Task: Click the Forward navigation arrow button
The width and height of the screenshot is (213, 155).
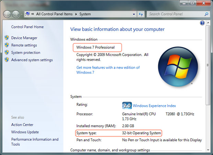Action: (16, 14)
